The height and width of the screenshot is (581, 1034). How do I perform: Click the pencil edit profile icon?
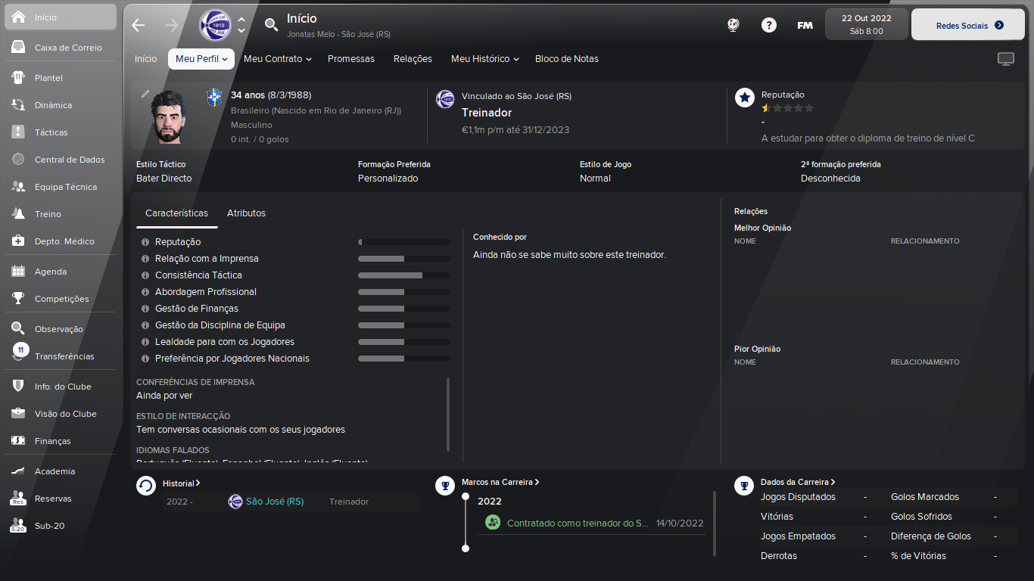tap(145, 94)
